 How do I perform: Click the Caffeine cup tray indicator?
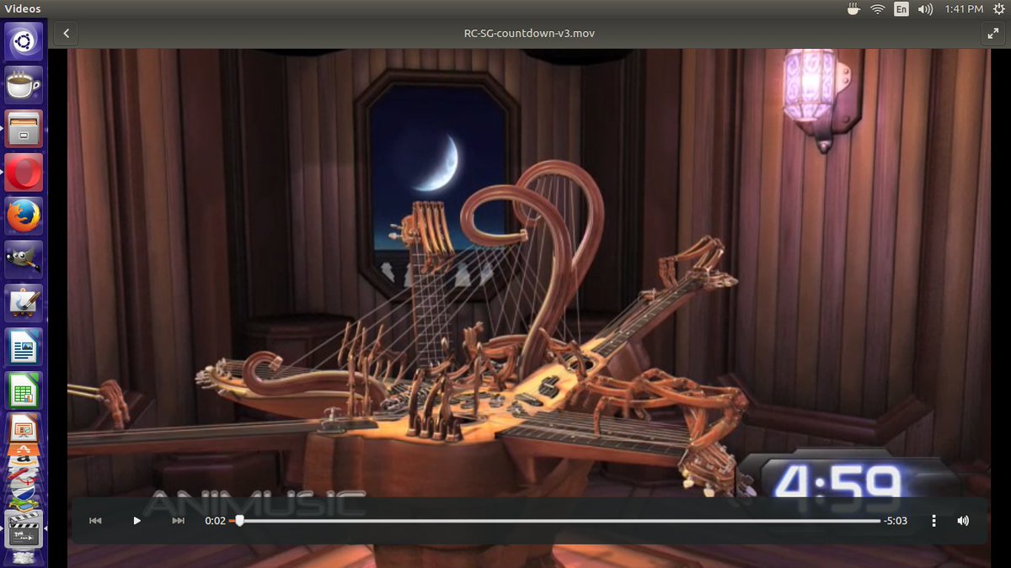click(x=853, y=9)
